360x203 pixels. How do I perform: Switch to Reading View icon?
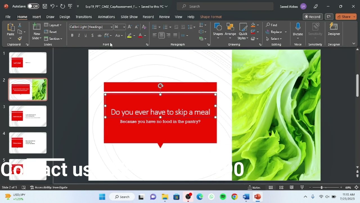[292, 187]
